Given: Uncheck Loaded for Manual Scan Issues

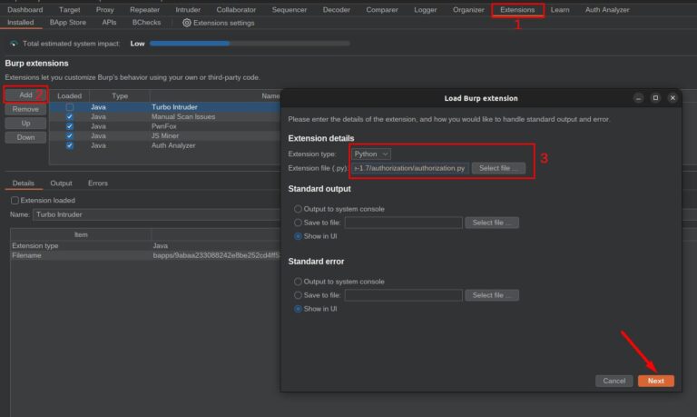Looking at the screenshot, I should pos(70,116).
